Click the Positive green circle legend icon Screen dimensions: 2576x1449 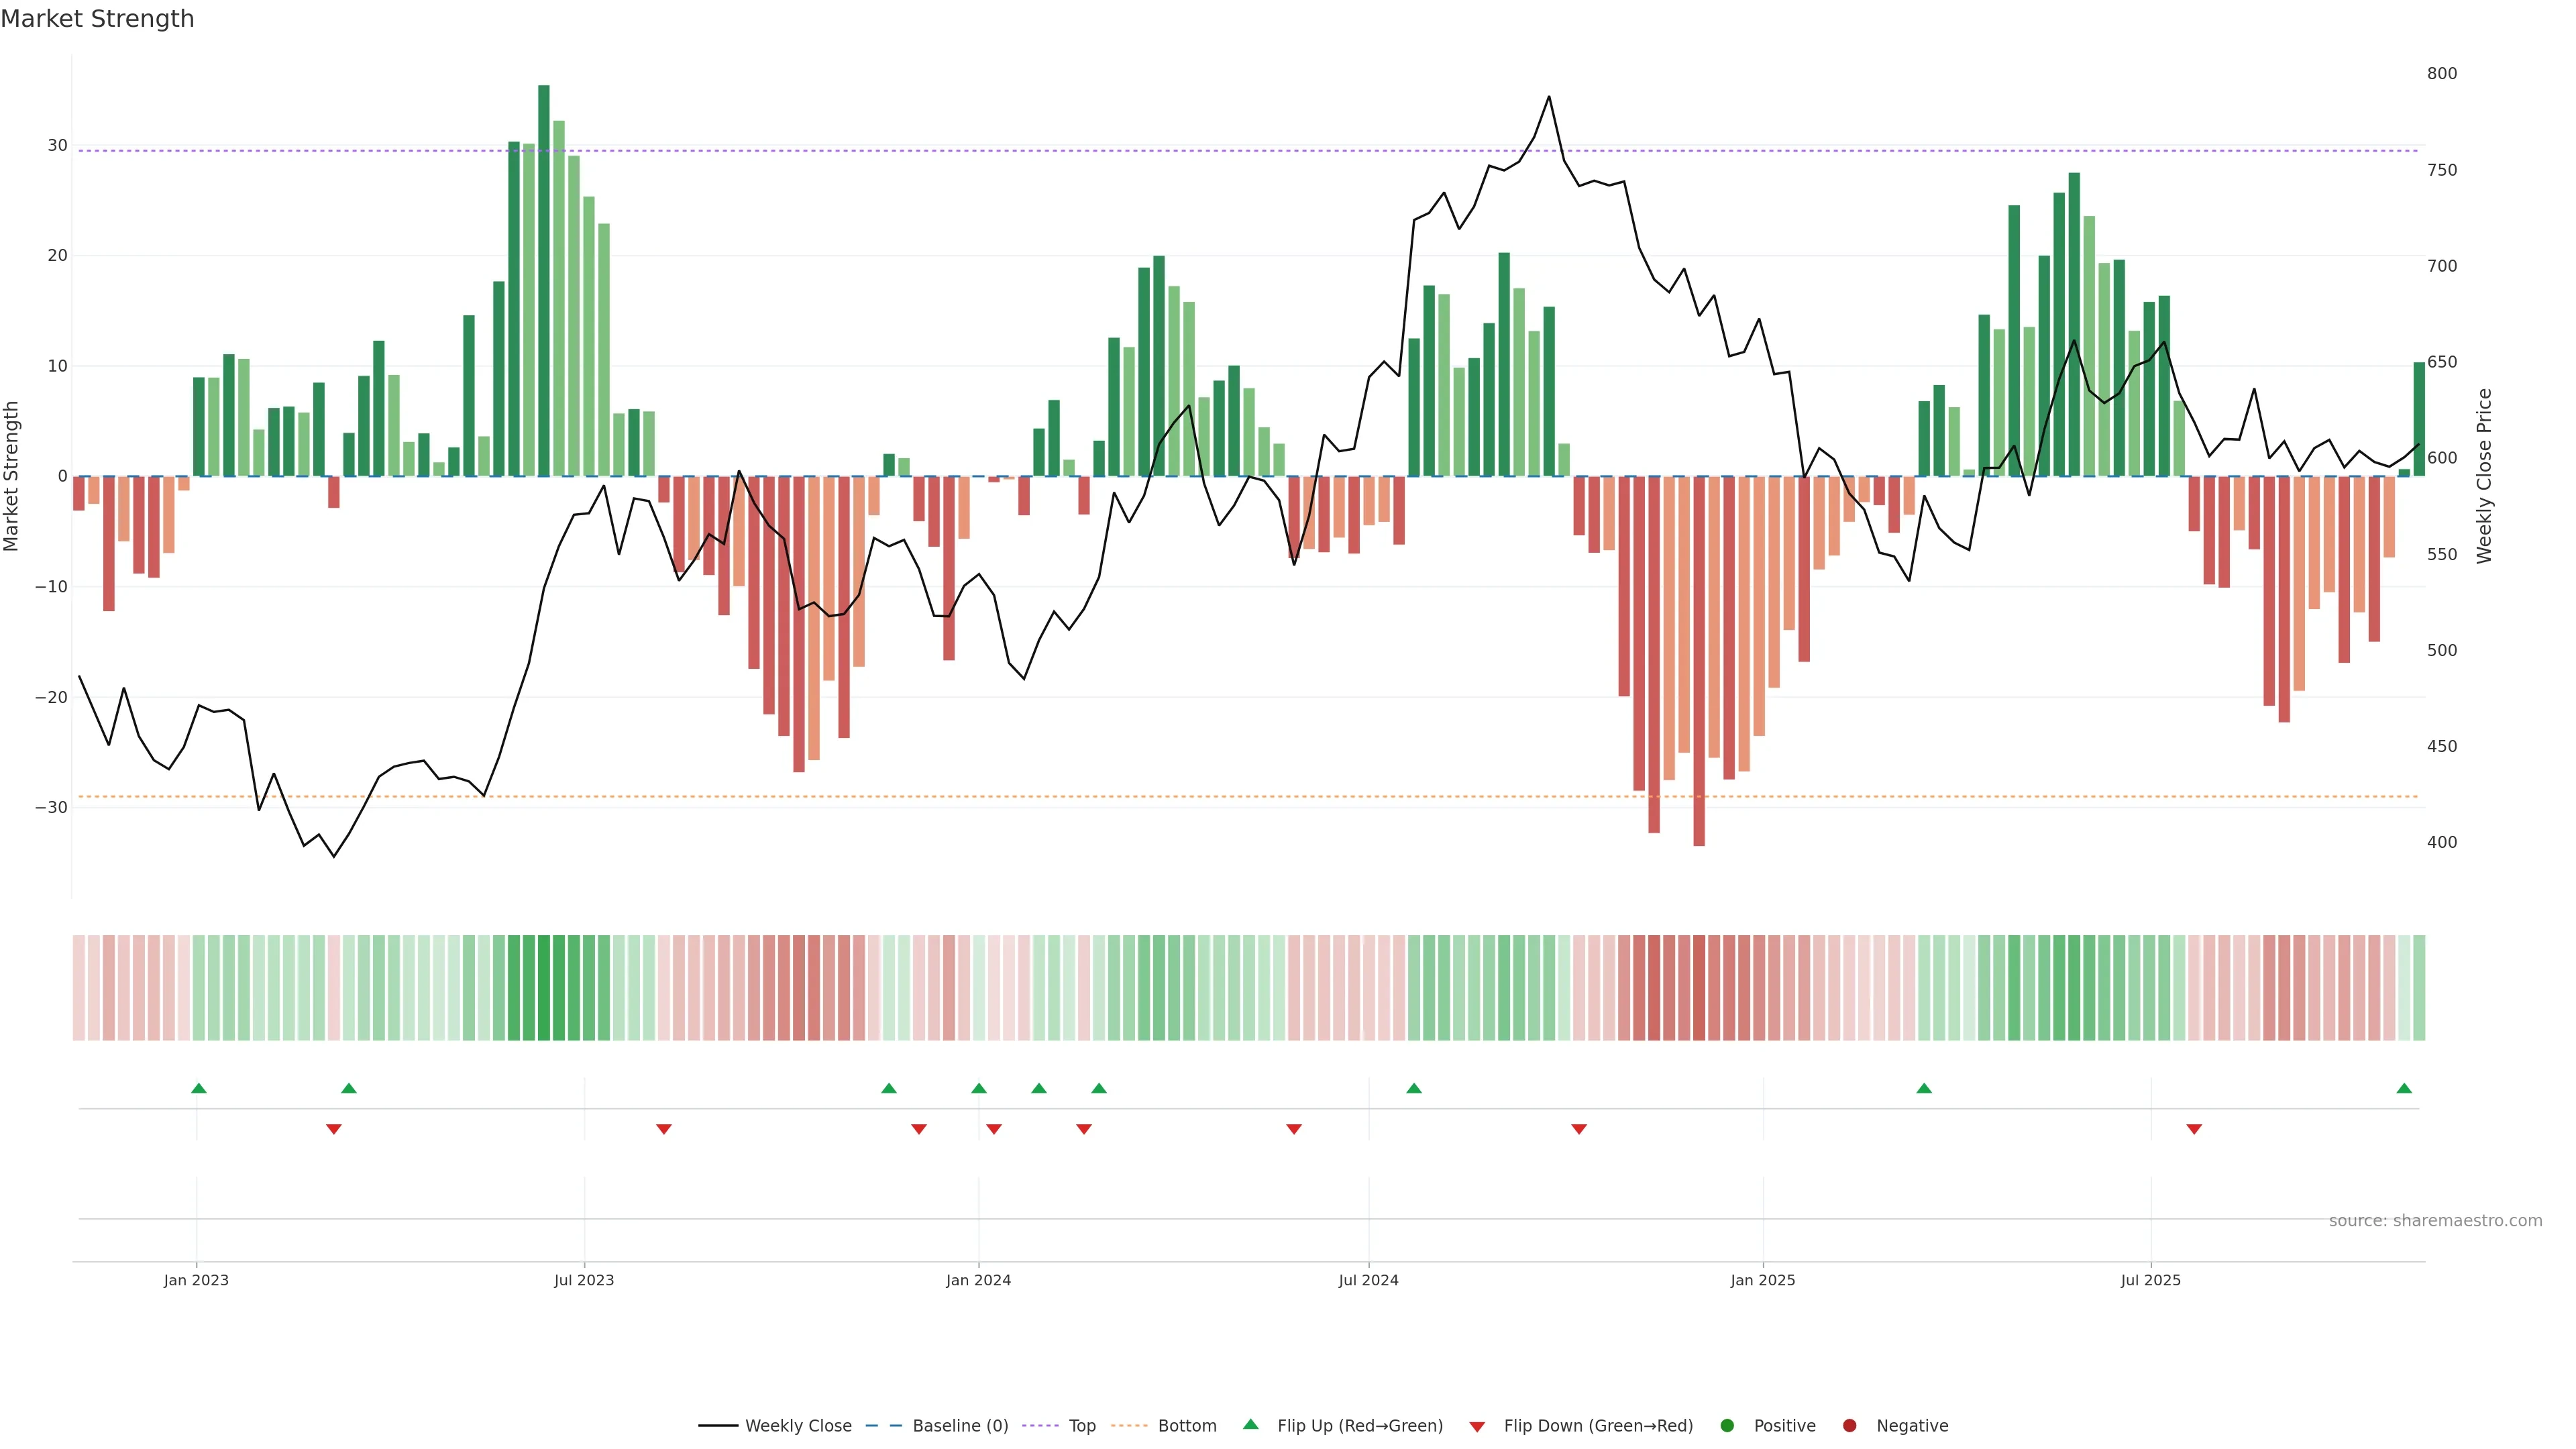tap(1727, 1426)
